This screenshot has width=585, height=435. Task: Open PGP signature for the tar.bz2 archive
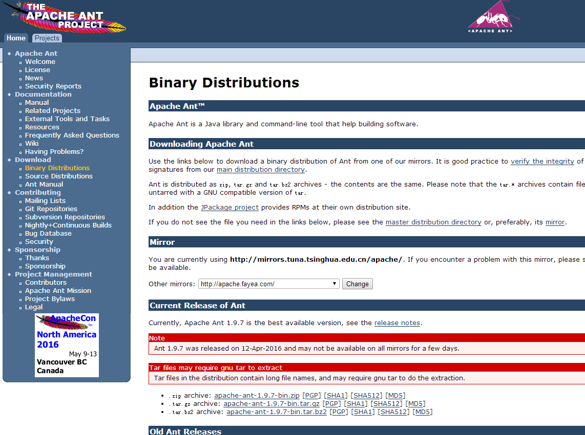(339, 412)
